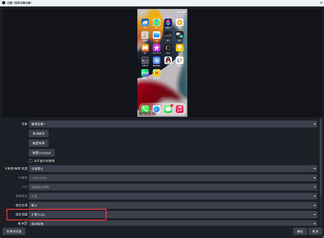Expand the 分辨率/帧率 类型 dropdown
324x238 pixels.
point(173,169)
